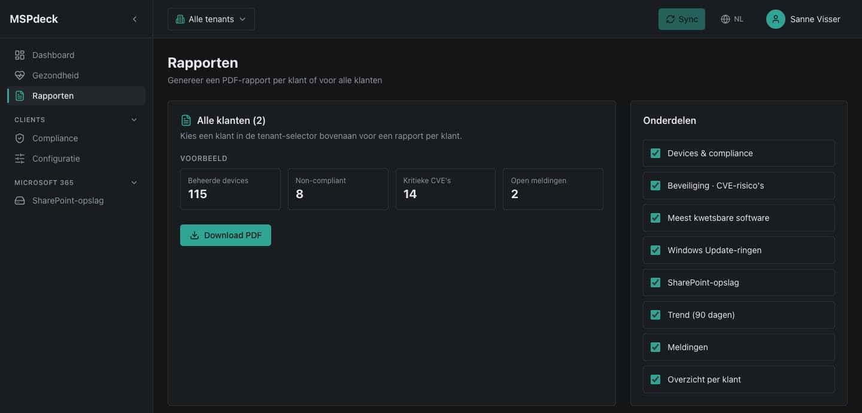Go to Gezondheid in the sidebar

click(76, 75)
